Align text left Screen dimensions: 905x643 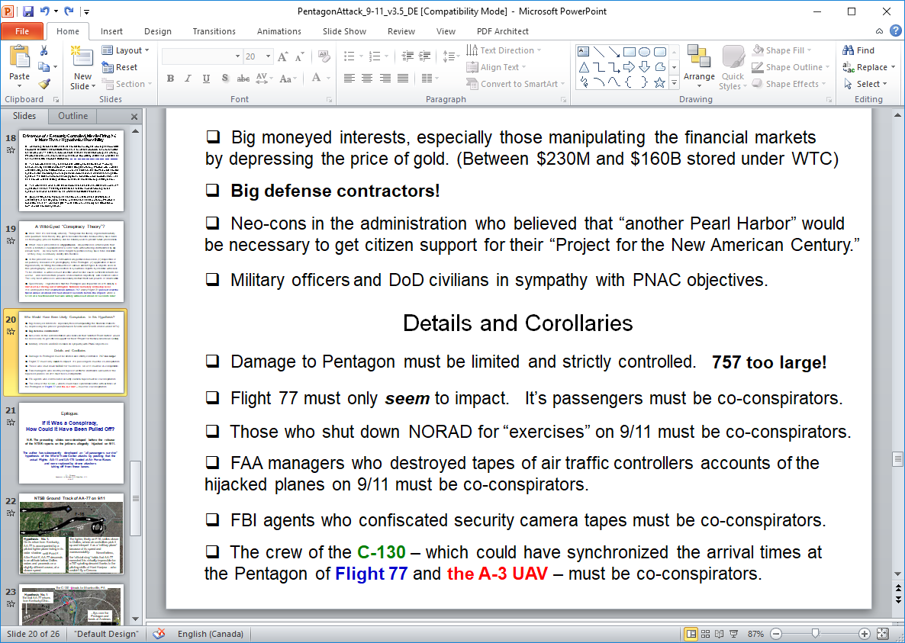point(349,79)
